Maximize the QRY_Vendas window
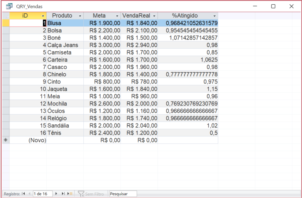Screen dimensions: 302x198 [x=273, y=6]
